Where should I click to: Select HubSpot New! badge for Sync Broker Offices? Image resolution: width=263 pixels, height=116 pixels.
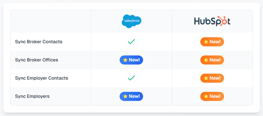coord(212,60)
